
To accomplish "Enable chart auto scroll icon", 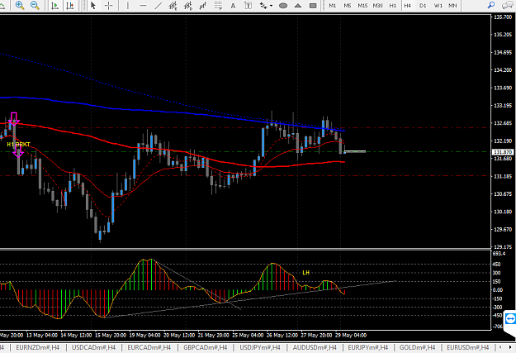I will point(55,5).
